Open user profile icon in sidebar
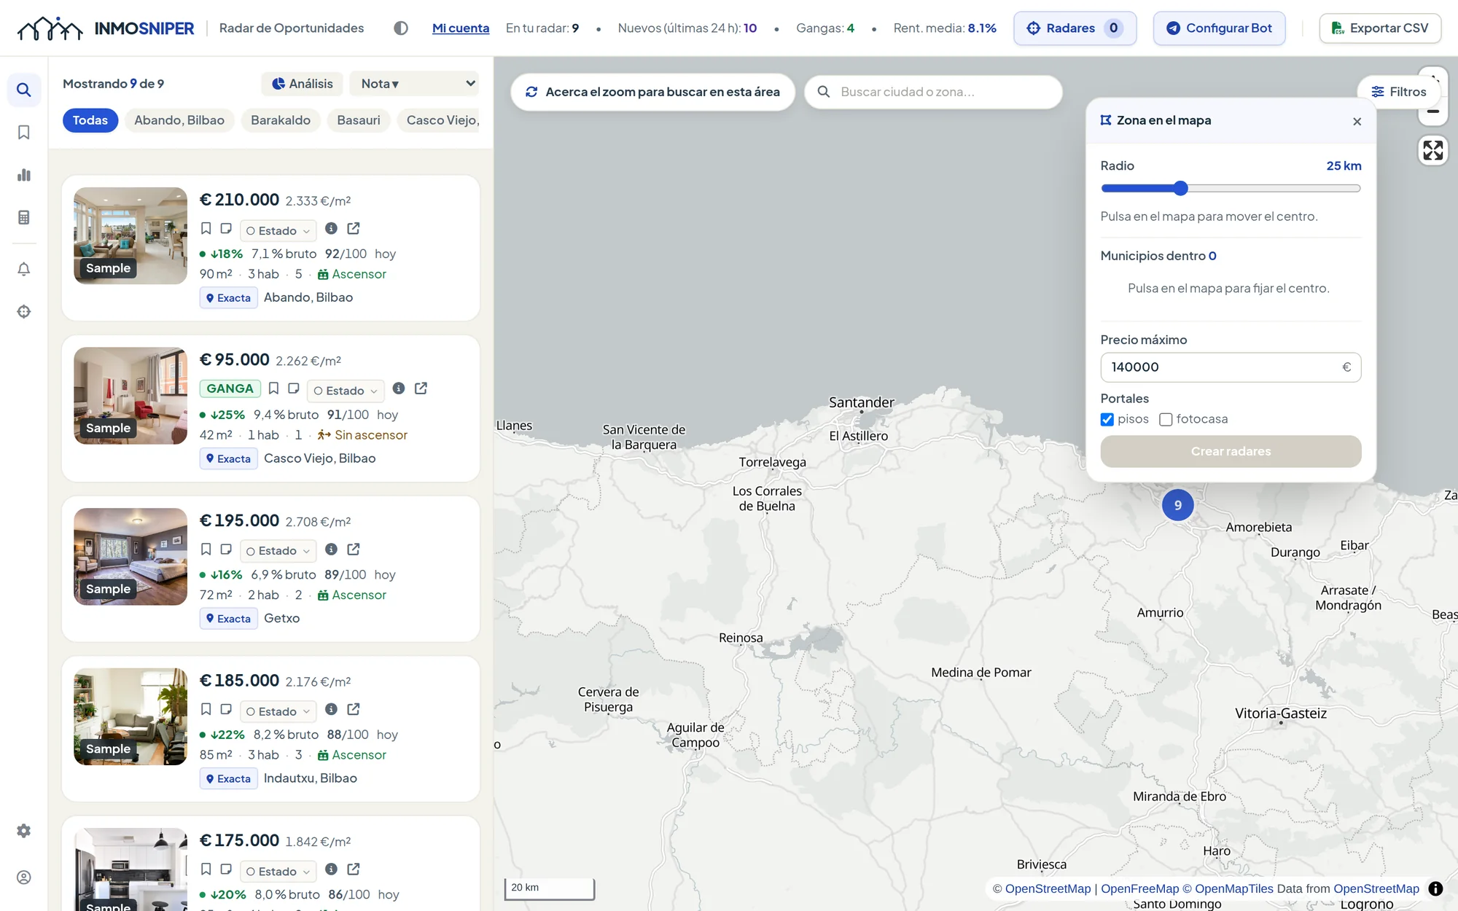The width and height of the screenshot is (1458, 911). coord(24,877)
